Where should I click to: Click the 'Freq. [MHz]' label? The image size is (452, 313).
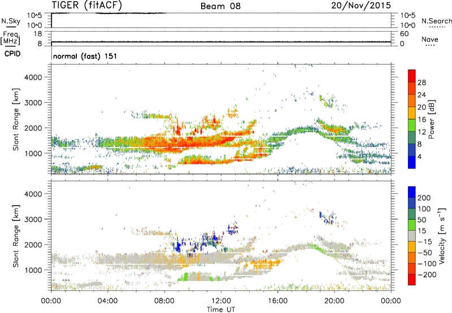point(11,38)
